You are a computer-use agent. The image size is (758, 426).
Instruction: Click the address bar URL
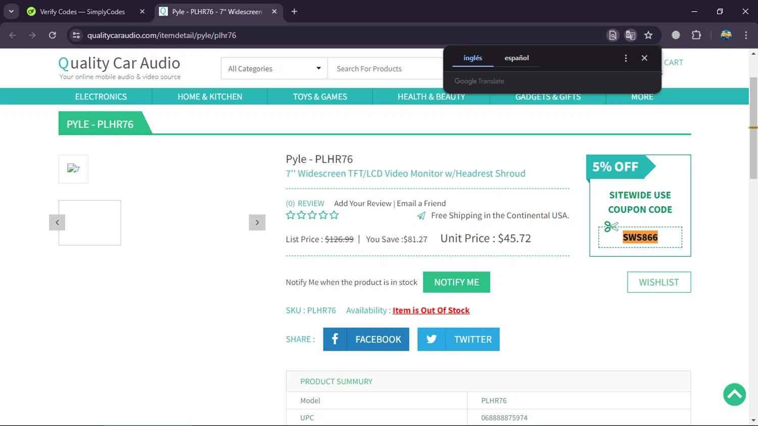point(162,35)
